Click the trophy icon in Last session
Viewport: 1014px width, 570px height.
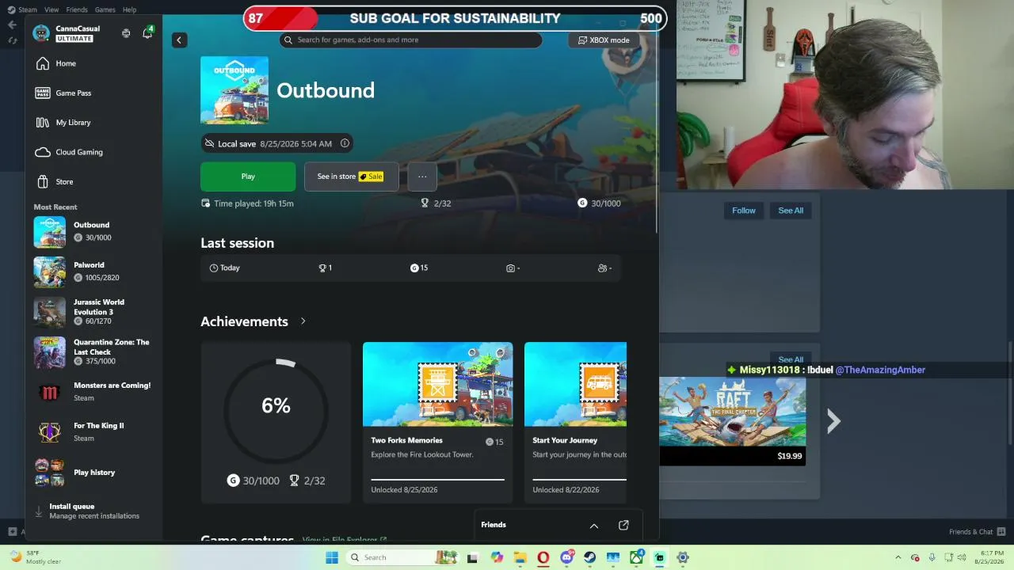tap(322, 268)
